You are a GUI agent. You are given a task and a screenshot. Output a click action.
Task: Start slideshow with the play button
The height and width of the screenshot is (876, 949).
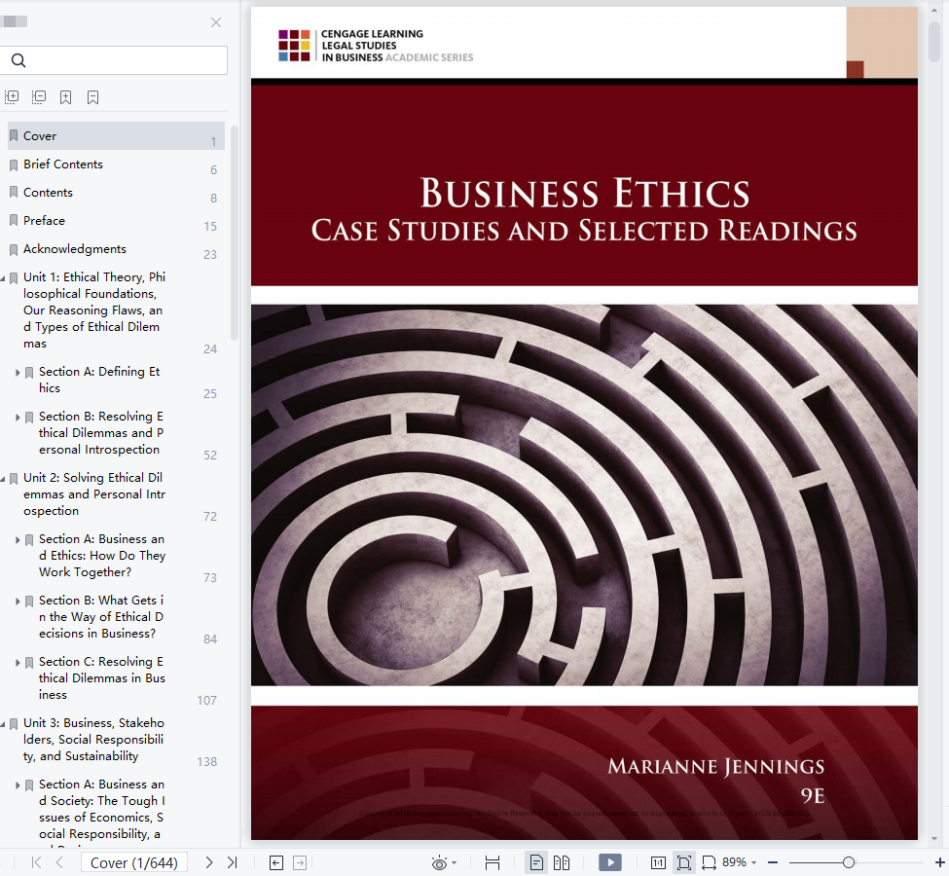pyautogui.click(x=610, y=862)
